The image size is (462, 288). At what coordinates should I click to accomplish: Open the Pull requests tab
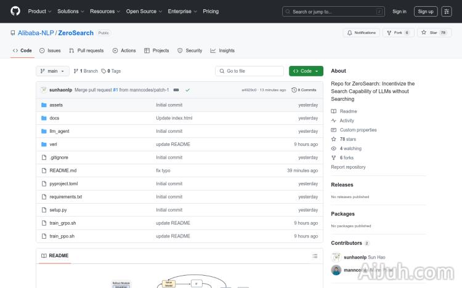(x=86, y=50)
